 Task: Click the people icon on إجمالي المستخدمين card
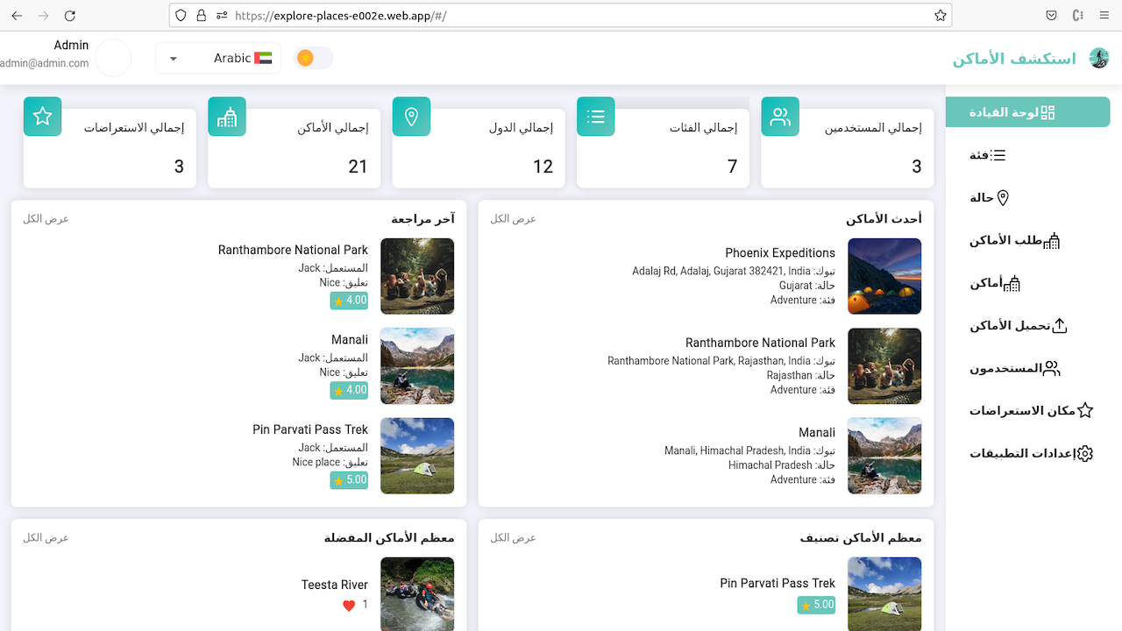pyautogui.click(x=780, y=116)
